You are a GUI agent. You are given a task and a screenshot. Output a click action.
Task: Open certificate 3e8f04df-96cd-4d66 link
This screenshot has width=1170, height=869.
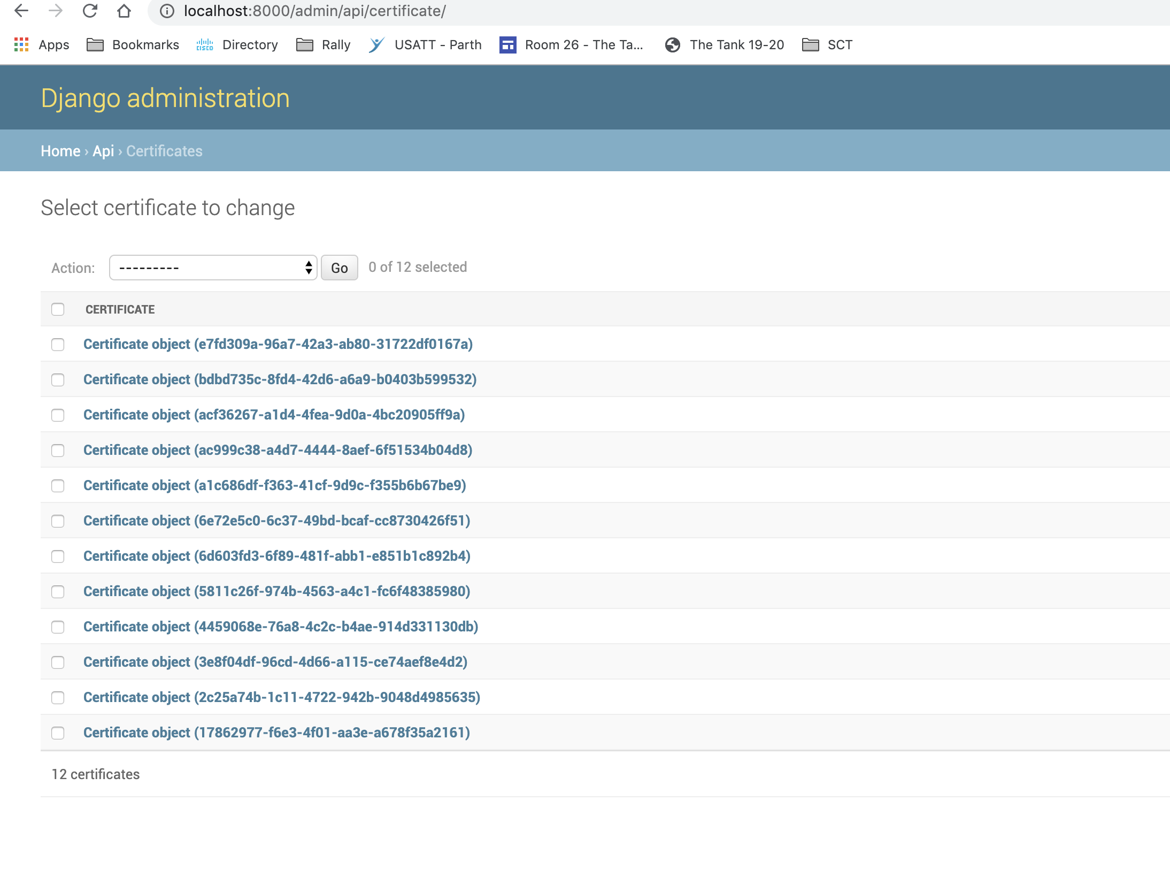[x=275, y=662]
